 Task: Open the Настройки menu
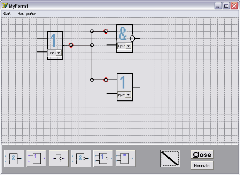pyautogui.click(x=27, y=14)
